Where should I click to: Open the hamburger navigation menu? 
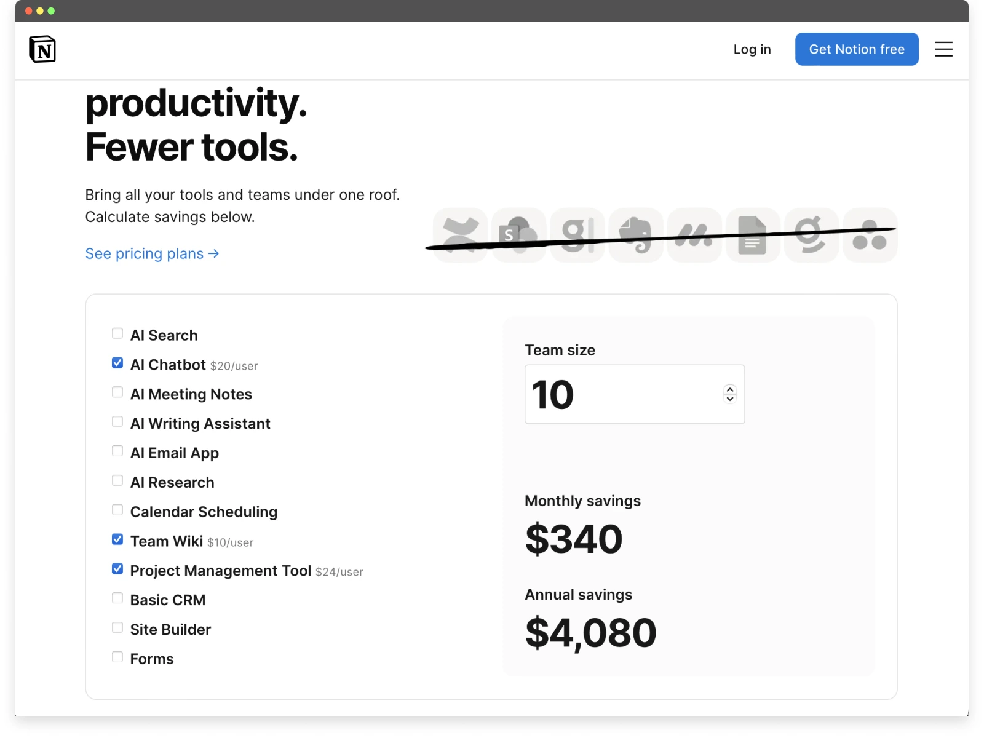(x=944, y=49)
